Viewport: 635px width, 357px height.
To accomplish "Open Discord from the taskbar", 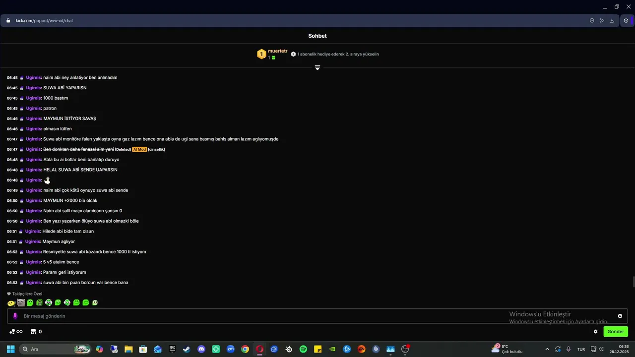I will 201,349.
